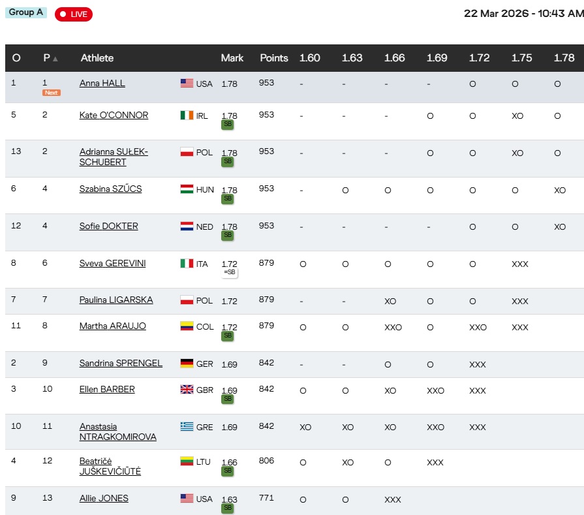
Task: Click the SB badge under Kate O'CONNOR's mark
Action: pyautogui.click(x=227, y=125)
